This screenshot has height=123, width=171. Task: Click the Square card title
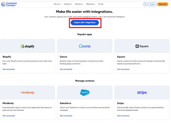[x=122, y=57]
